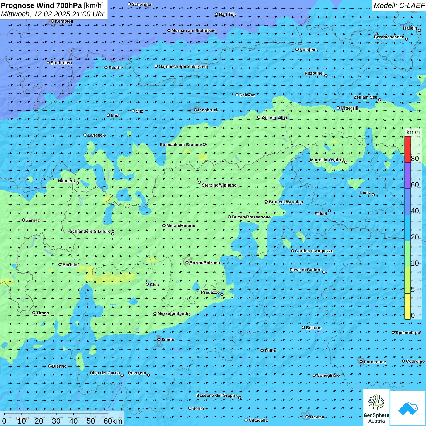
Task: Click the 'Prognose Wind 700hPa' title
Action: tap(42, 5)
